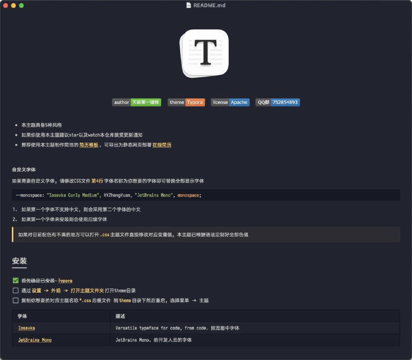Click the *.css inline code in task list
This screenshot has height=360, width=412.
(x=85, y=300)
